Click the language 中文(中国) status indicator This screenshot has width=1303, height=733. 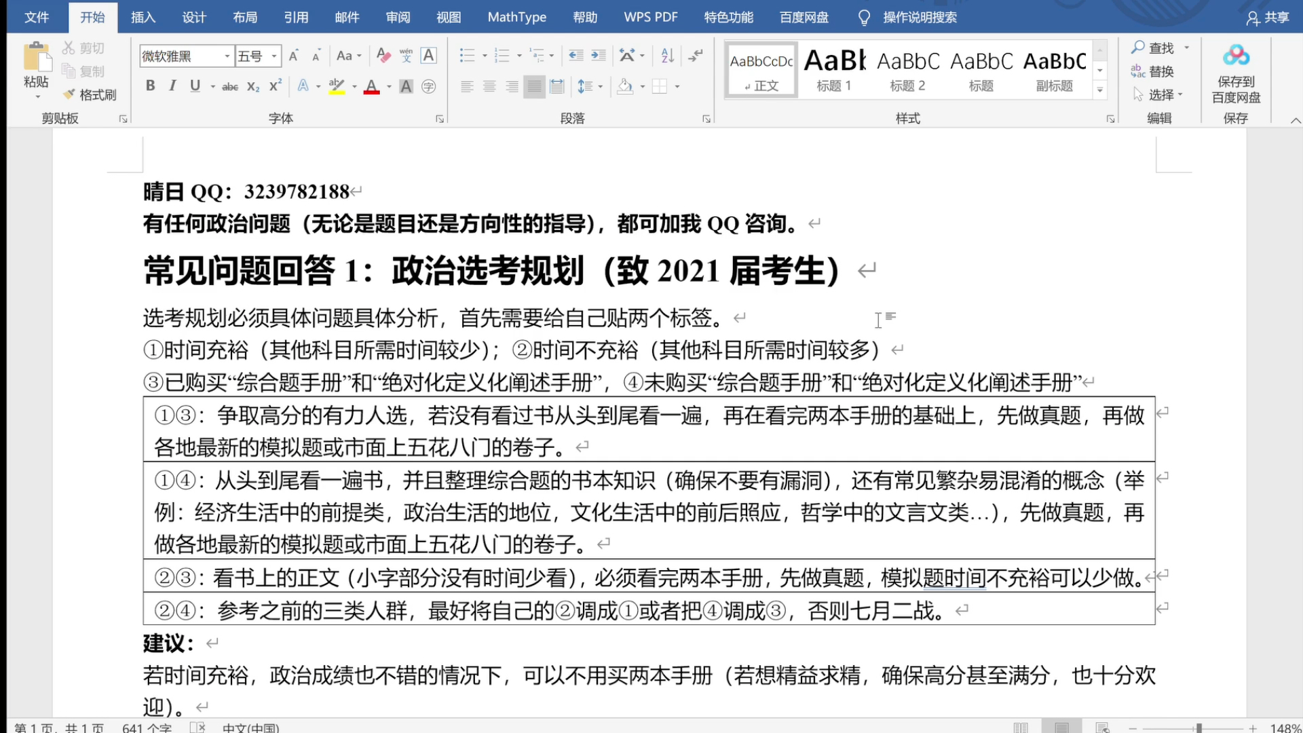(250, 728)
